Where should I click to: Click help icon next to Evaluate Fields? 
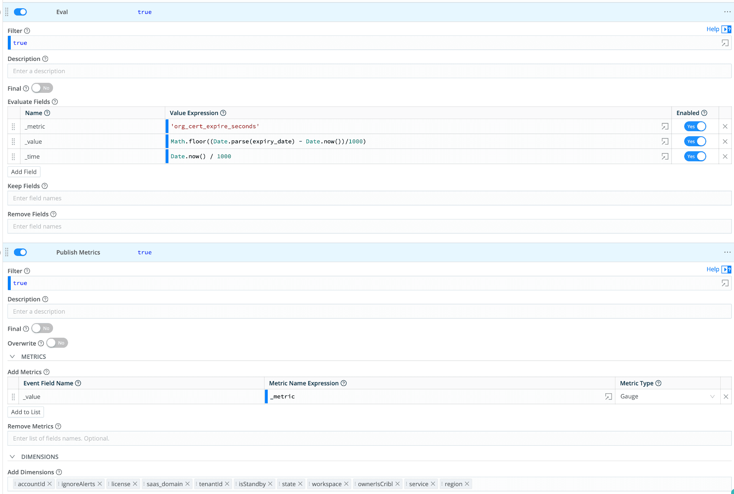click(x=55, y=102)
